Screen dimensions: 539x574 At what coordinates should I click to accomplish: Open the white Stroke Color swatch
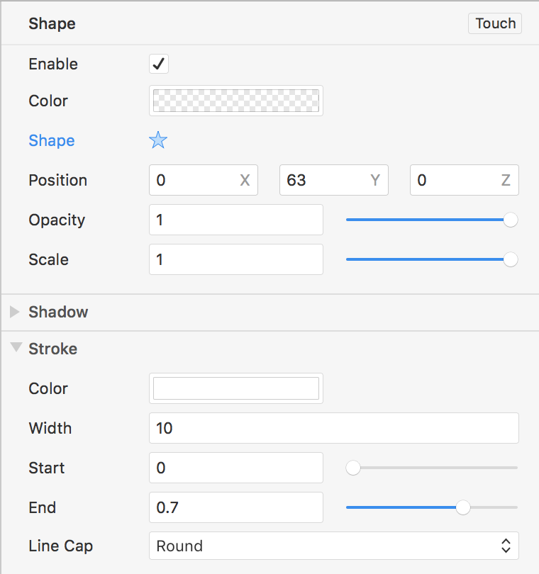click(236, 388)
